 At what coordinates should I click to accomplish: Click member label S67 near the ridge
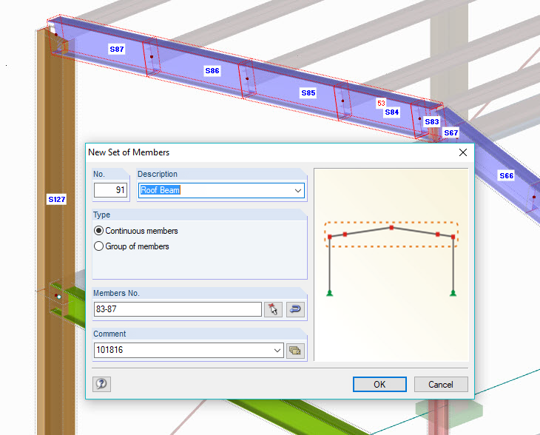[x=451, y=132]
